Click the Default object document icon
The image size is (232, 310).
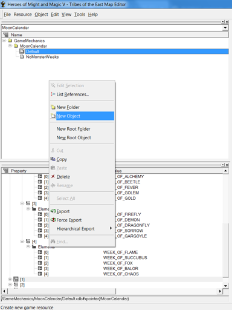22,51
